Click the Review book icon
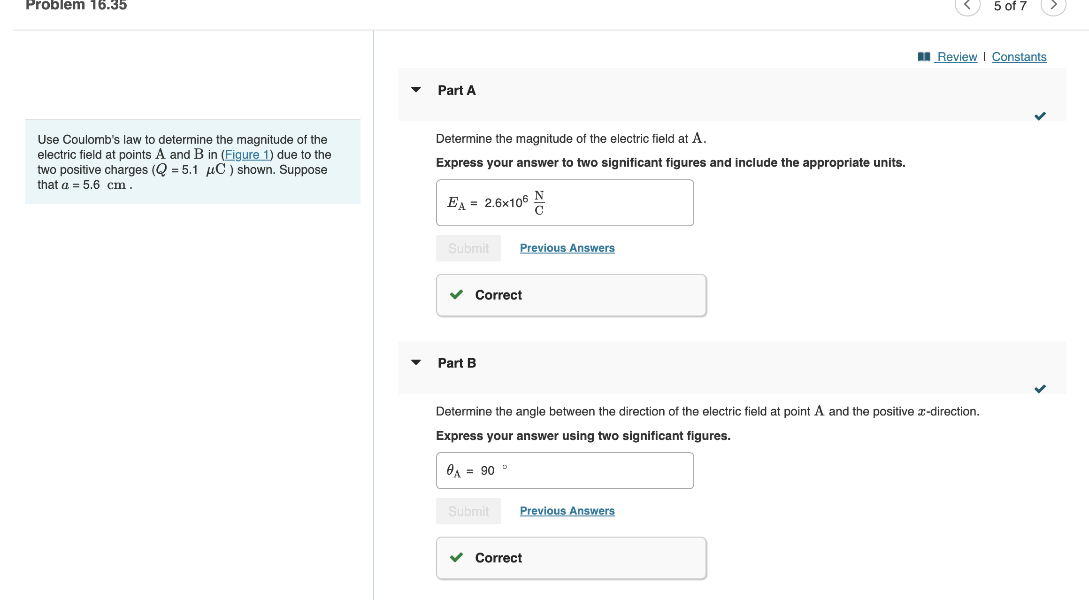This screenshot has height=600, width=1089. pos(924,57)
